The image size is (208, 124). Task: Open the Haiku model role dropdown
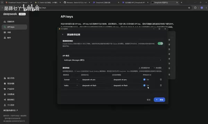pyautogui.click(x=71, y=85)
